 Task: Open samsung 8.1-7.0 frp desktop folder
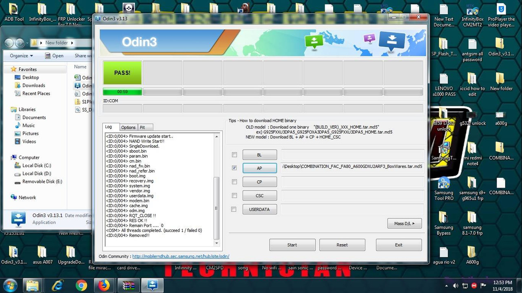point(472,223)
